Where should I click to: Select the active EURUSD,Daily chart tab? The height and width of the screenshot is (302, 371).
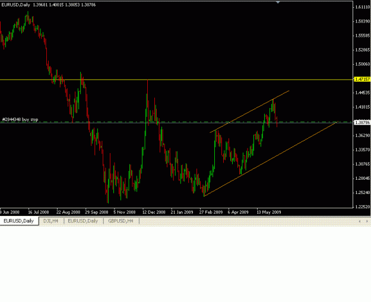click(18, 221)
